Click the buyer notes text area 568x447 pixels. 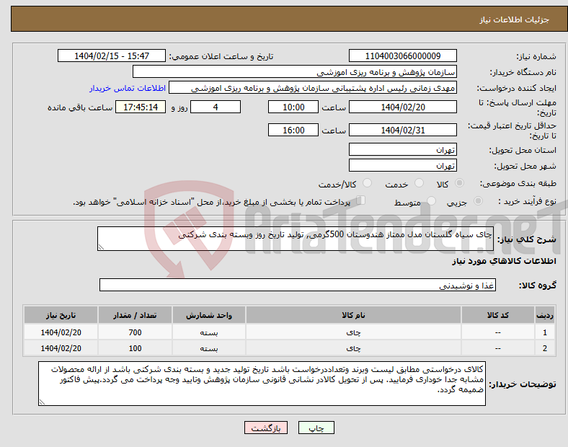(262, 384)
